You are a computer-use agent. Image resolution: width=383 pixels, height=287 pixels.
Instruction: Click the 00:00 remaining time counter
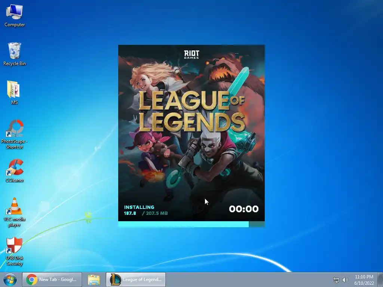244,209
